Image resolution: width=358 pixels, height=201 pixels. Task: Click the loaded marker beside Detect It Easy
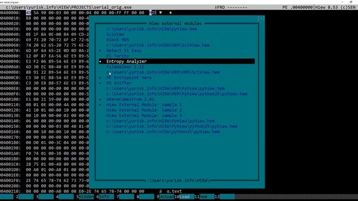point(100,51)
